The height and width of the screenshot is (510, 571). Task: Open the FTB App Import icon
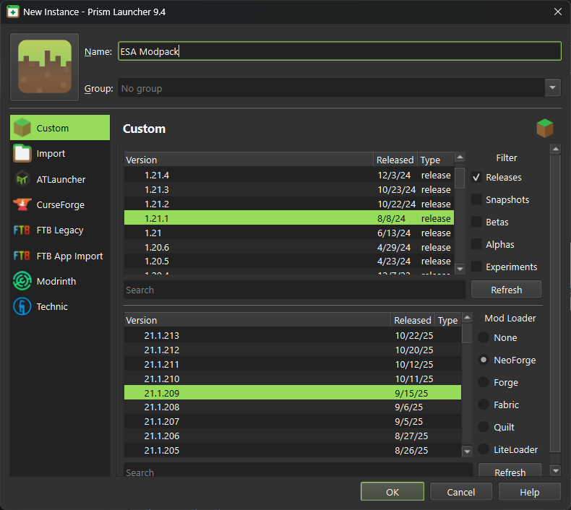[x=22, y=256]
